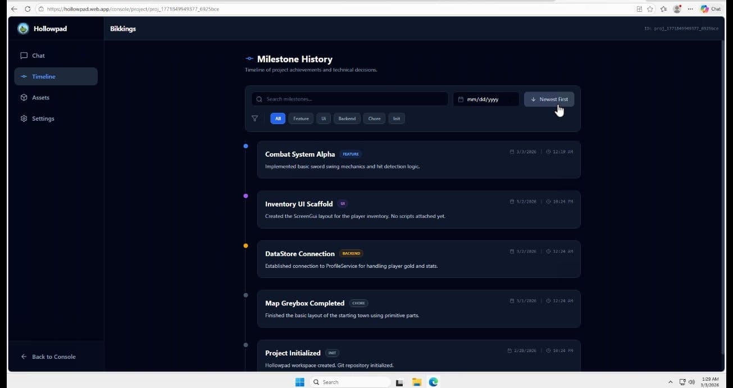This screenshot has width=733, height=388.
Task: Open the Chat section in the sidebar
Action: [x=38, y=55]
